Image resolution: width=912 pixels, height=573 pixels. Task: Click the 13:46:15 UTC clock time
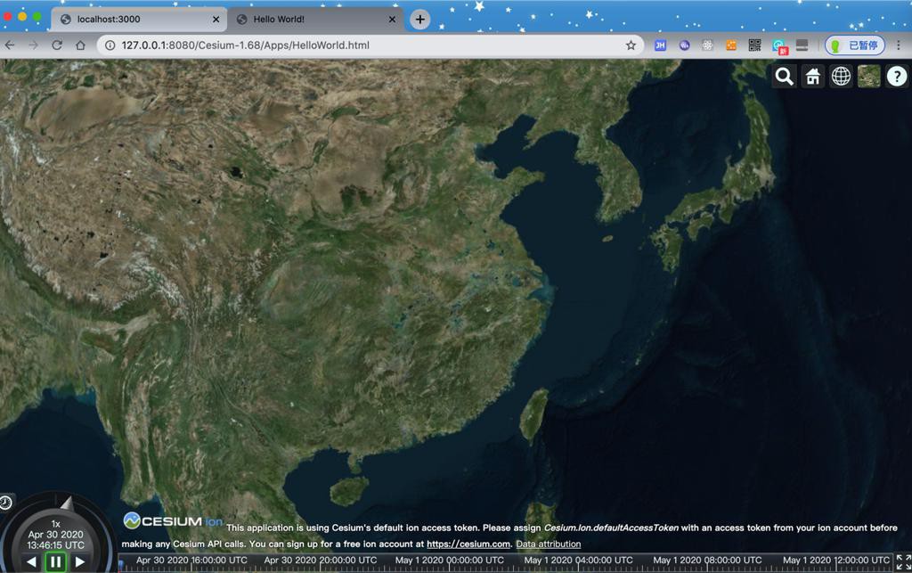pyautogui.click(x=56, y=545)
